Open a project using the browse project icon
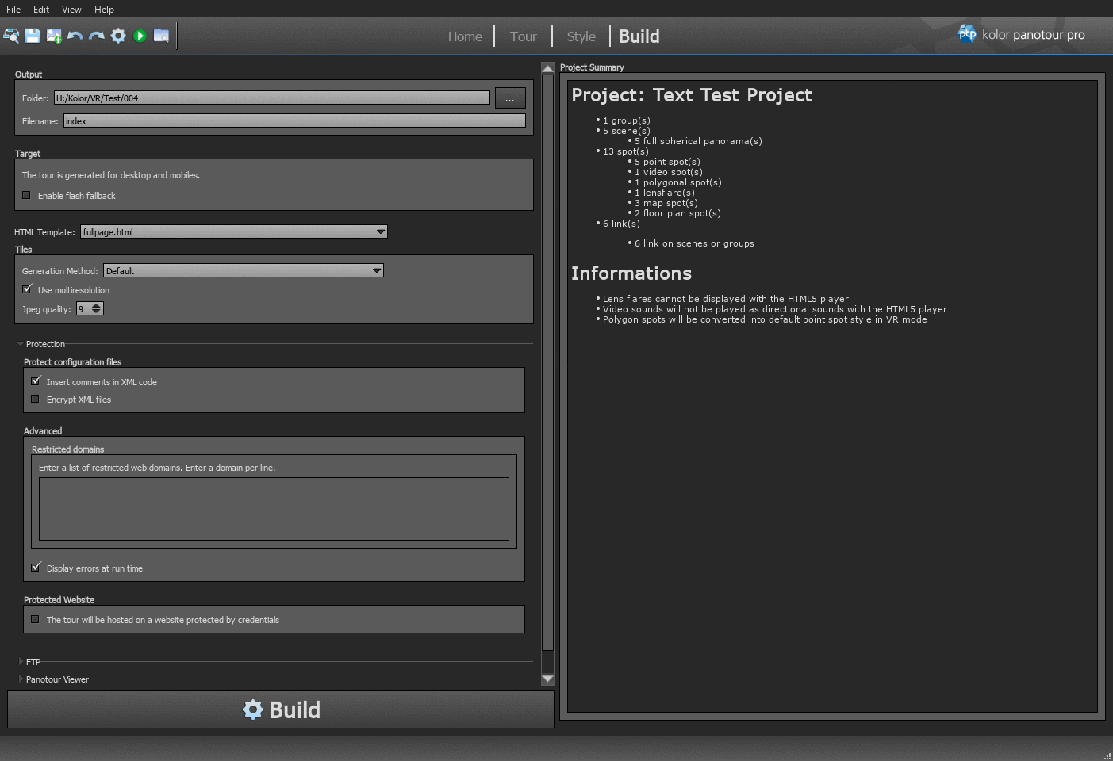Viewport: 1113px width, 761px height. [11, 36]
